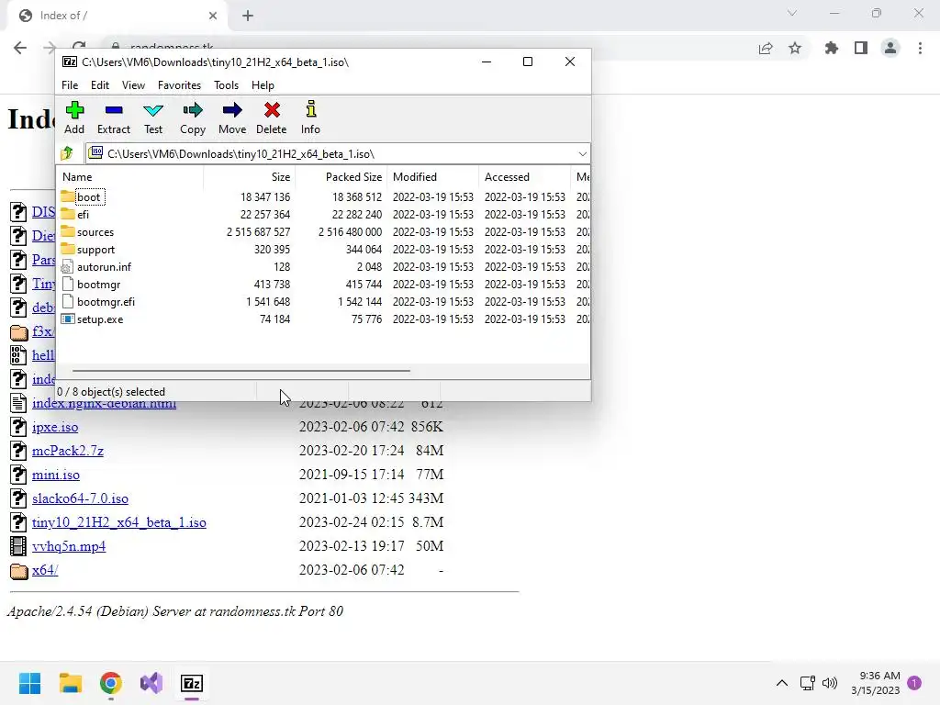Image resolution: width=940 pixels, height=705 pixels.
Task: Open the Favorites menu in 7-Zip
Action: tap(179, 85)
